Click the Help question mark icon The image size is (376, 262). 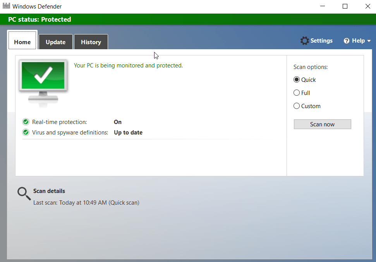[x=347, y=41]
